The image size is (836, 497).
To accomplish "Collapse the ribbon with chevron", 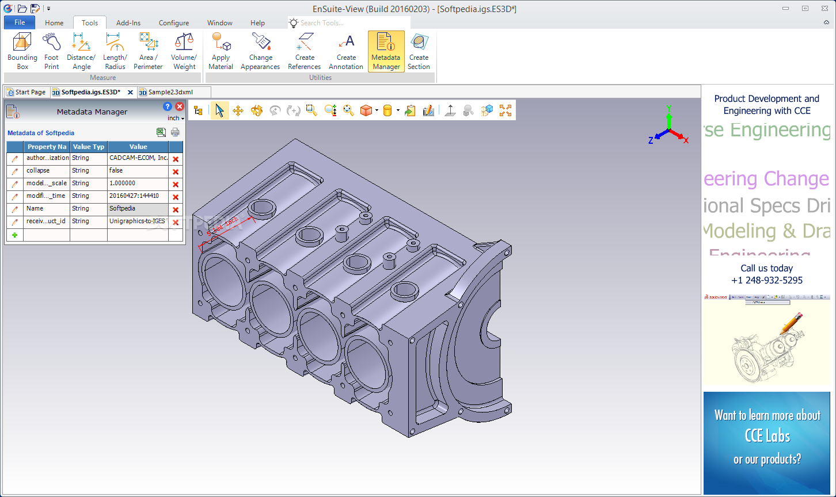I will 827,22.
